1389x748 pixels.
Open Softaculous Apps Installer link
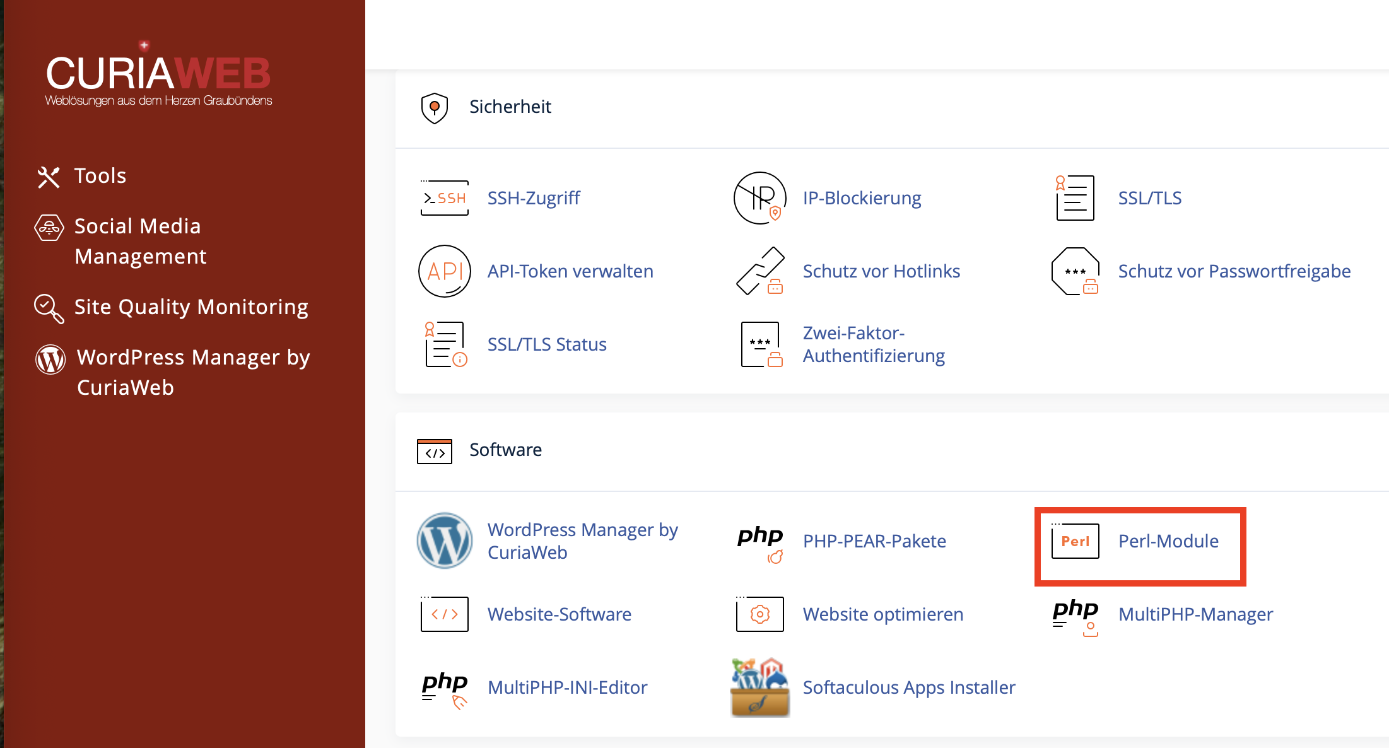(x=909, y=687)
